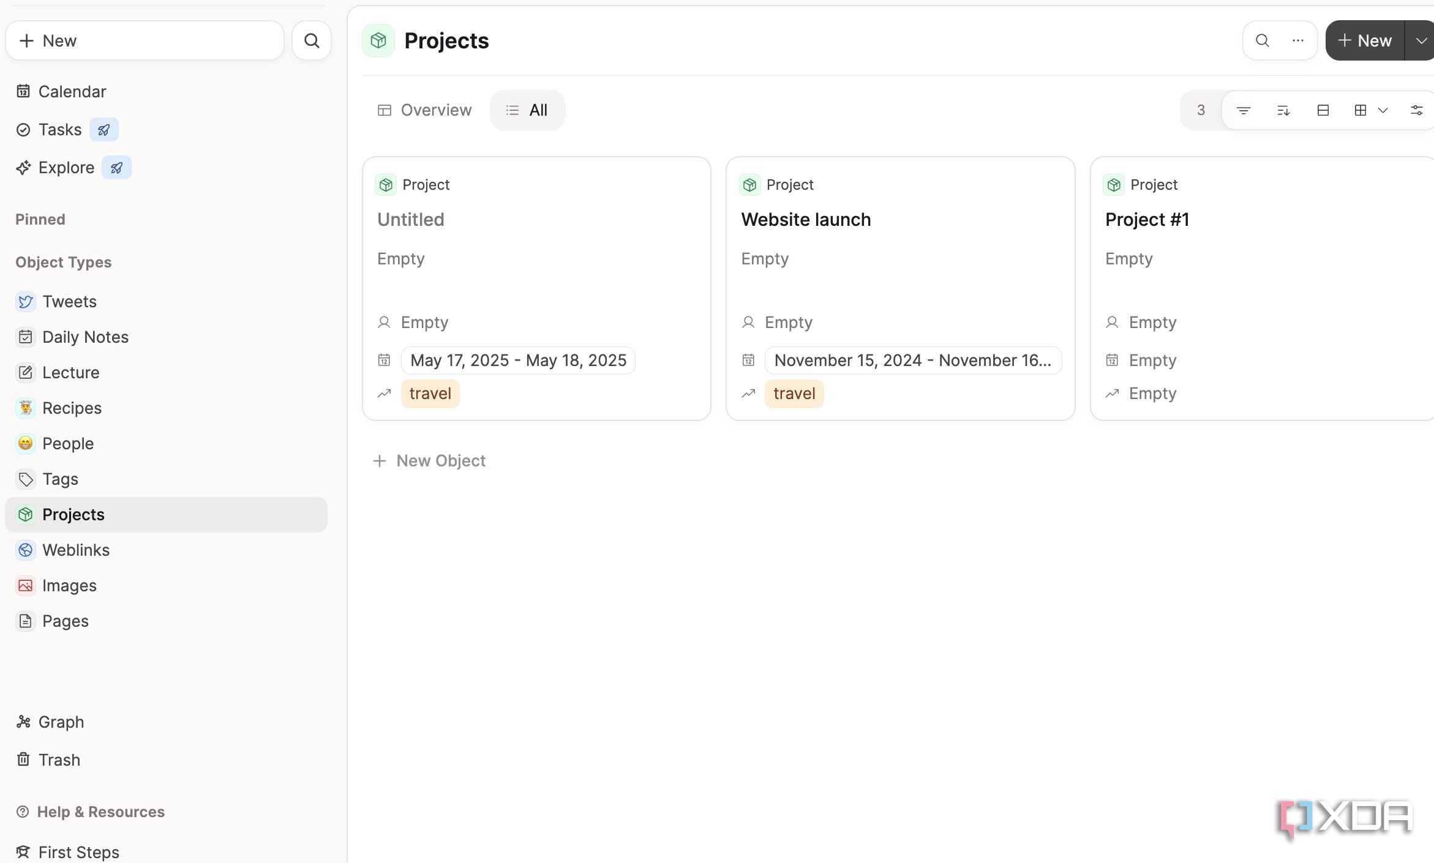Image resolution: width=1434 pixels, height=863 pixels.
Task: Open the Website launch project title
Action: click(806, 220)
